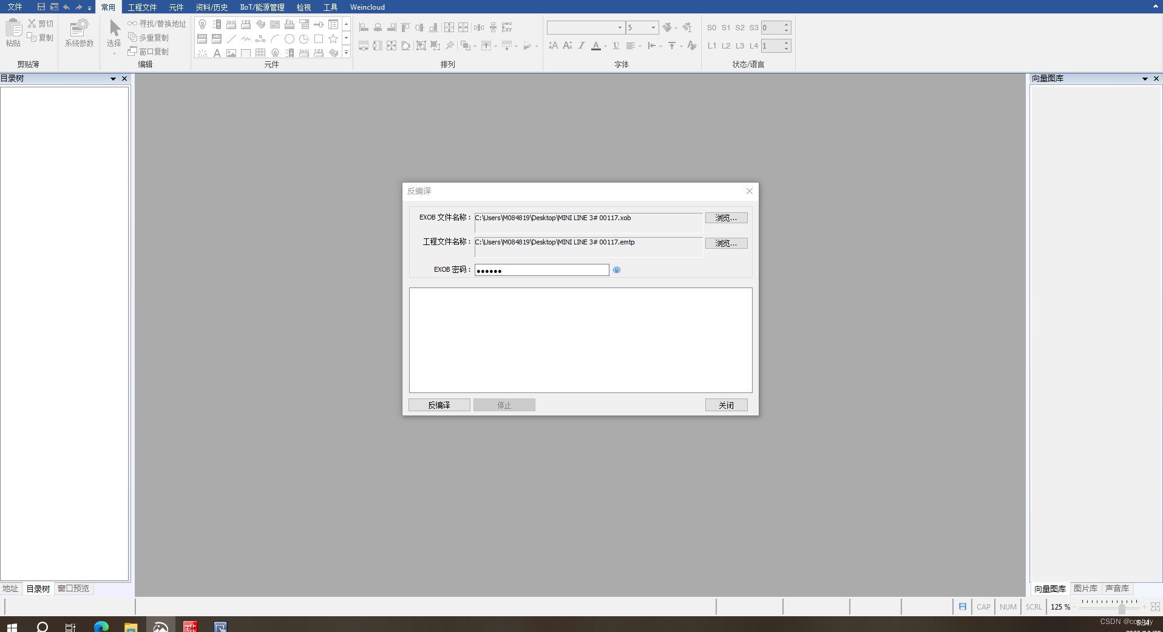Click 多重复制 multi-copy

coord(149,38)
